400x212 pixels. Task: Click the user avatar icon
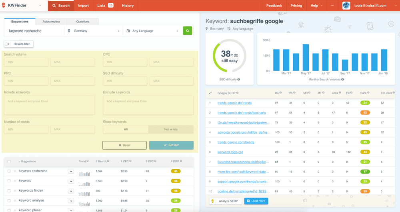346,5
